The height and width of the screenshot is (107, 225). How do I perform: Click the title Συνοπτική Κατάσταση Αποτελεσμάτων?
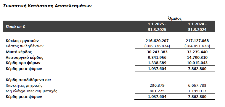click(47, 6)
